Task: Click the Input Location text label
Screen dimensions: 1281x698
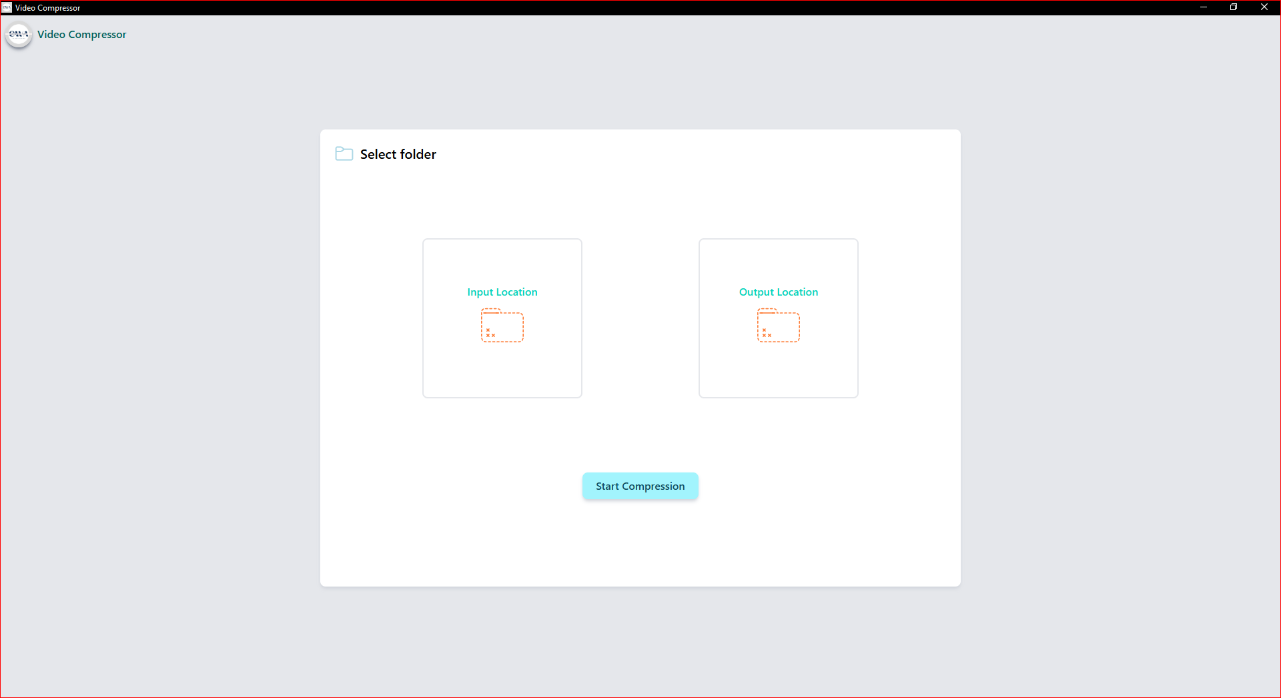Action: click(x=502, y=292)
